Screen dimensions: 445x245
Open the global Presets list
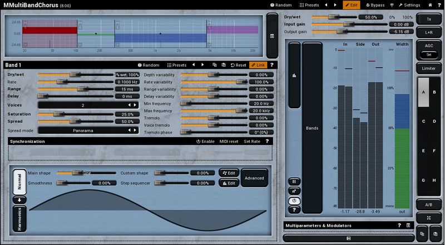309,5
